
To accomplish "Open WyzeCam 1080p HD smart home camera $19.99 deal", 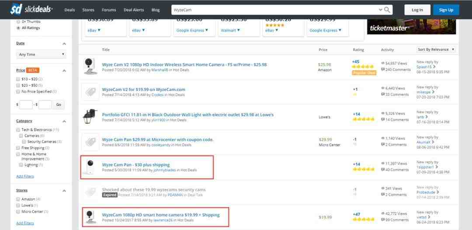I will click(x=161, y=215).
